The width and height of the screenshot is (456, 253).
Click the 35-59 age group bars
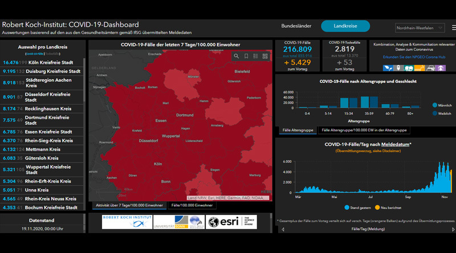coord(369,102)
